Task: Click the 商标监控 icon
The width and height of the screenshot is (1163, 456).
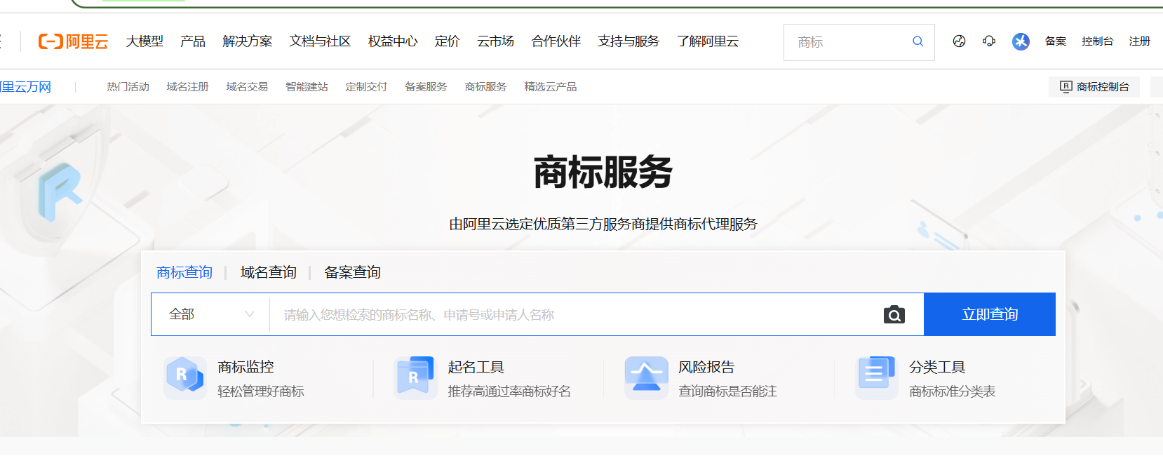Action: click(184, 377)
